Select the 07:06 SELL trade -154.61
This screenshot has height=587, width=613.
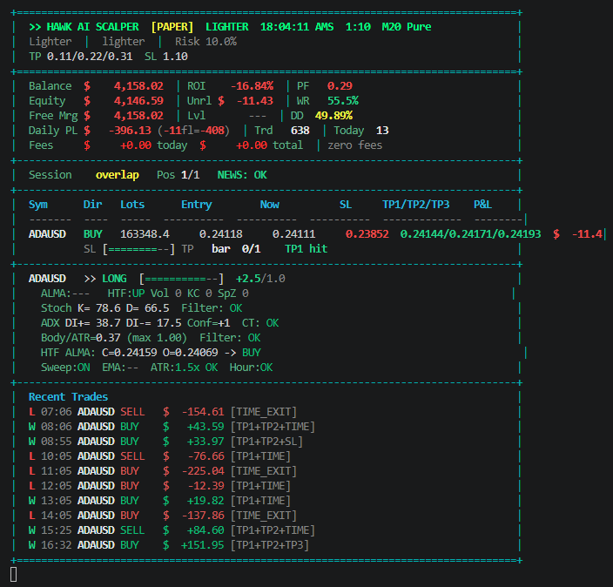pyautogui.click(x=162, y=412)
